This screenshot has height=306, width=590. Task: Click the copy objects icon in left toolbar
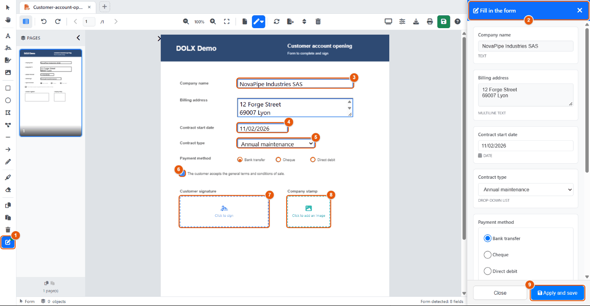[x=8, y=205]
